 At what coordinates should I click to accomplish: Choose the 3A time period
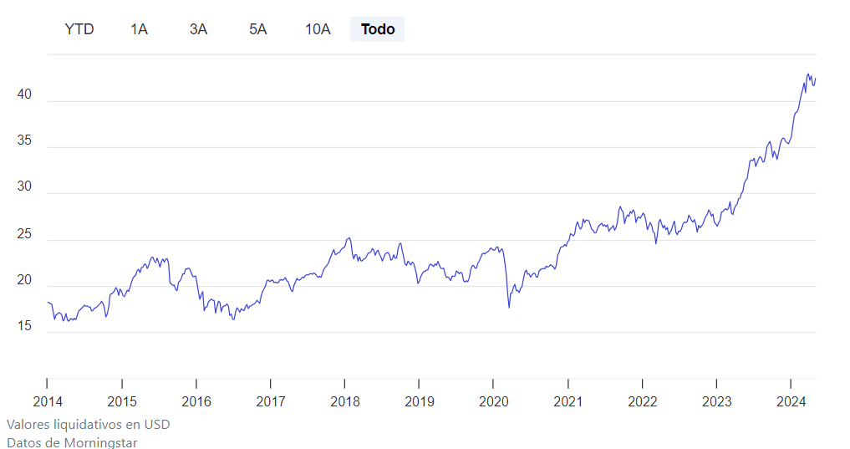pyautogui.click(x=198, y=29)
